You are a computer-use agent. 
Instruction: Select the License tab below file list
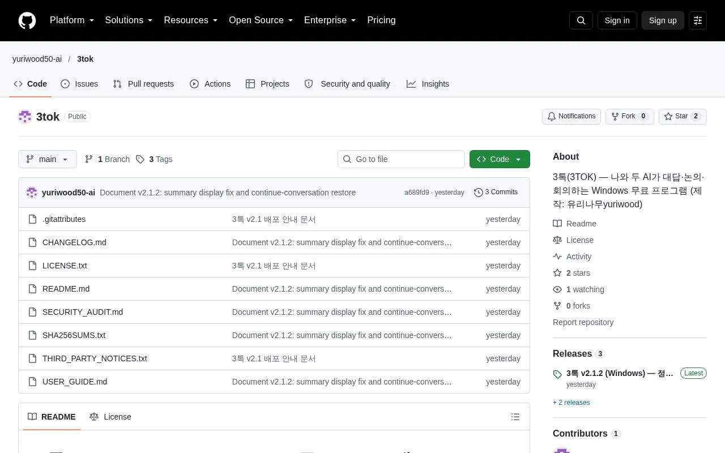[x=110, y=417]
